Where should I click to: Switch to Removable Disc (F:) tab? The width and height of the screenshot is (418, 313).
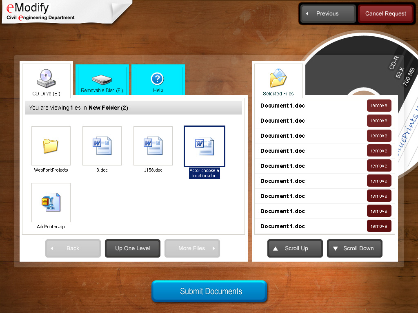(x=102, y=79)
